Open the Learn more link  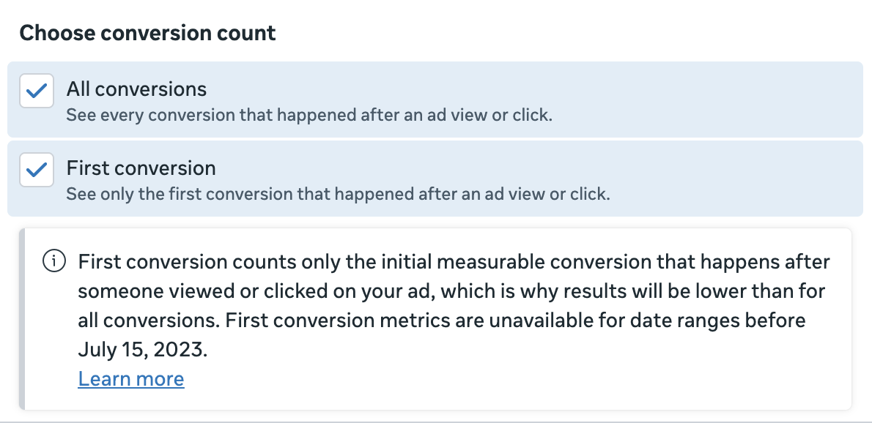tap(131, 379)
